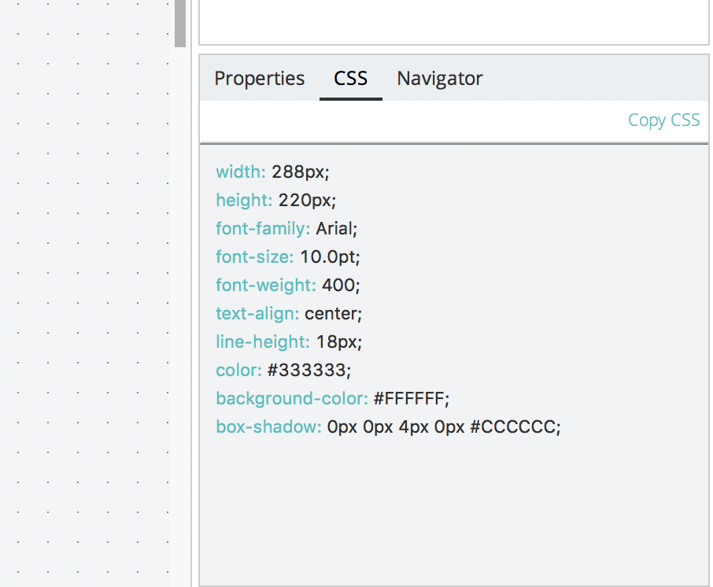The height and width of the screenshot is (587, 713).
Task: Click the width property name
Action: tap(241, 172)
